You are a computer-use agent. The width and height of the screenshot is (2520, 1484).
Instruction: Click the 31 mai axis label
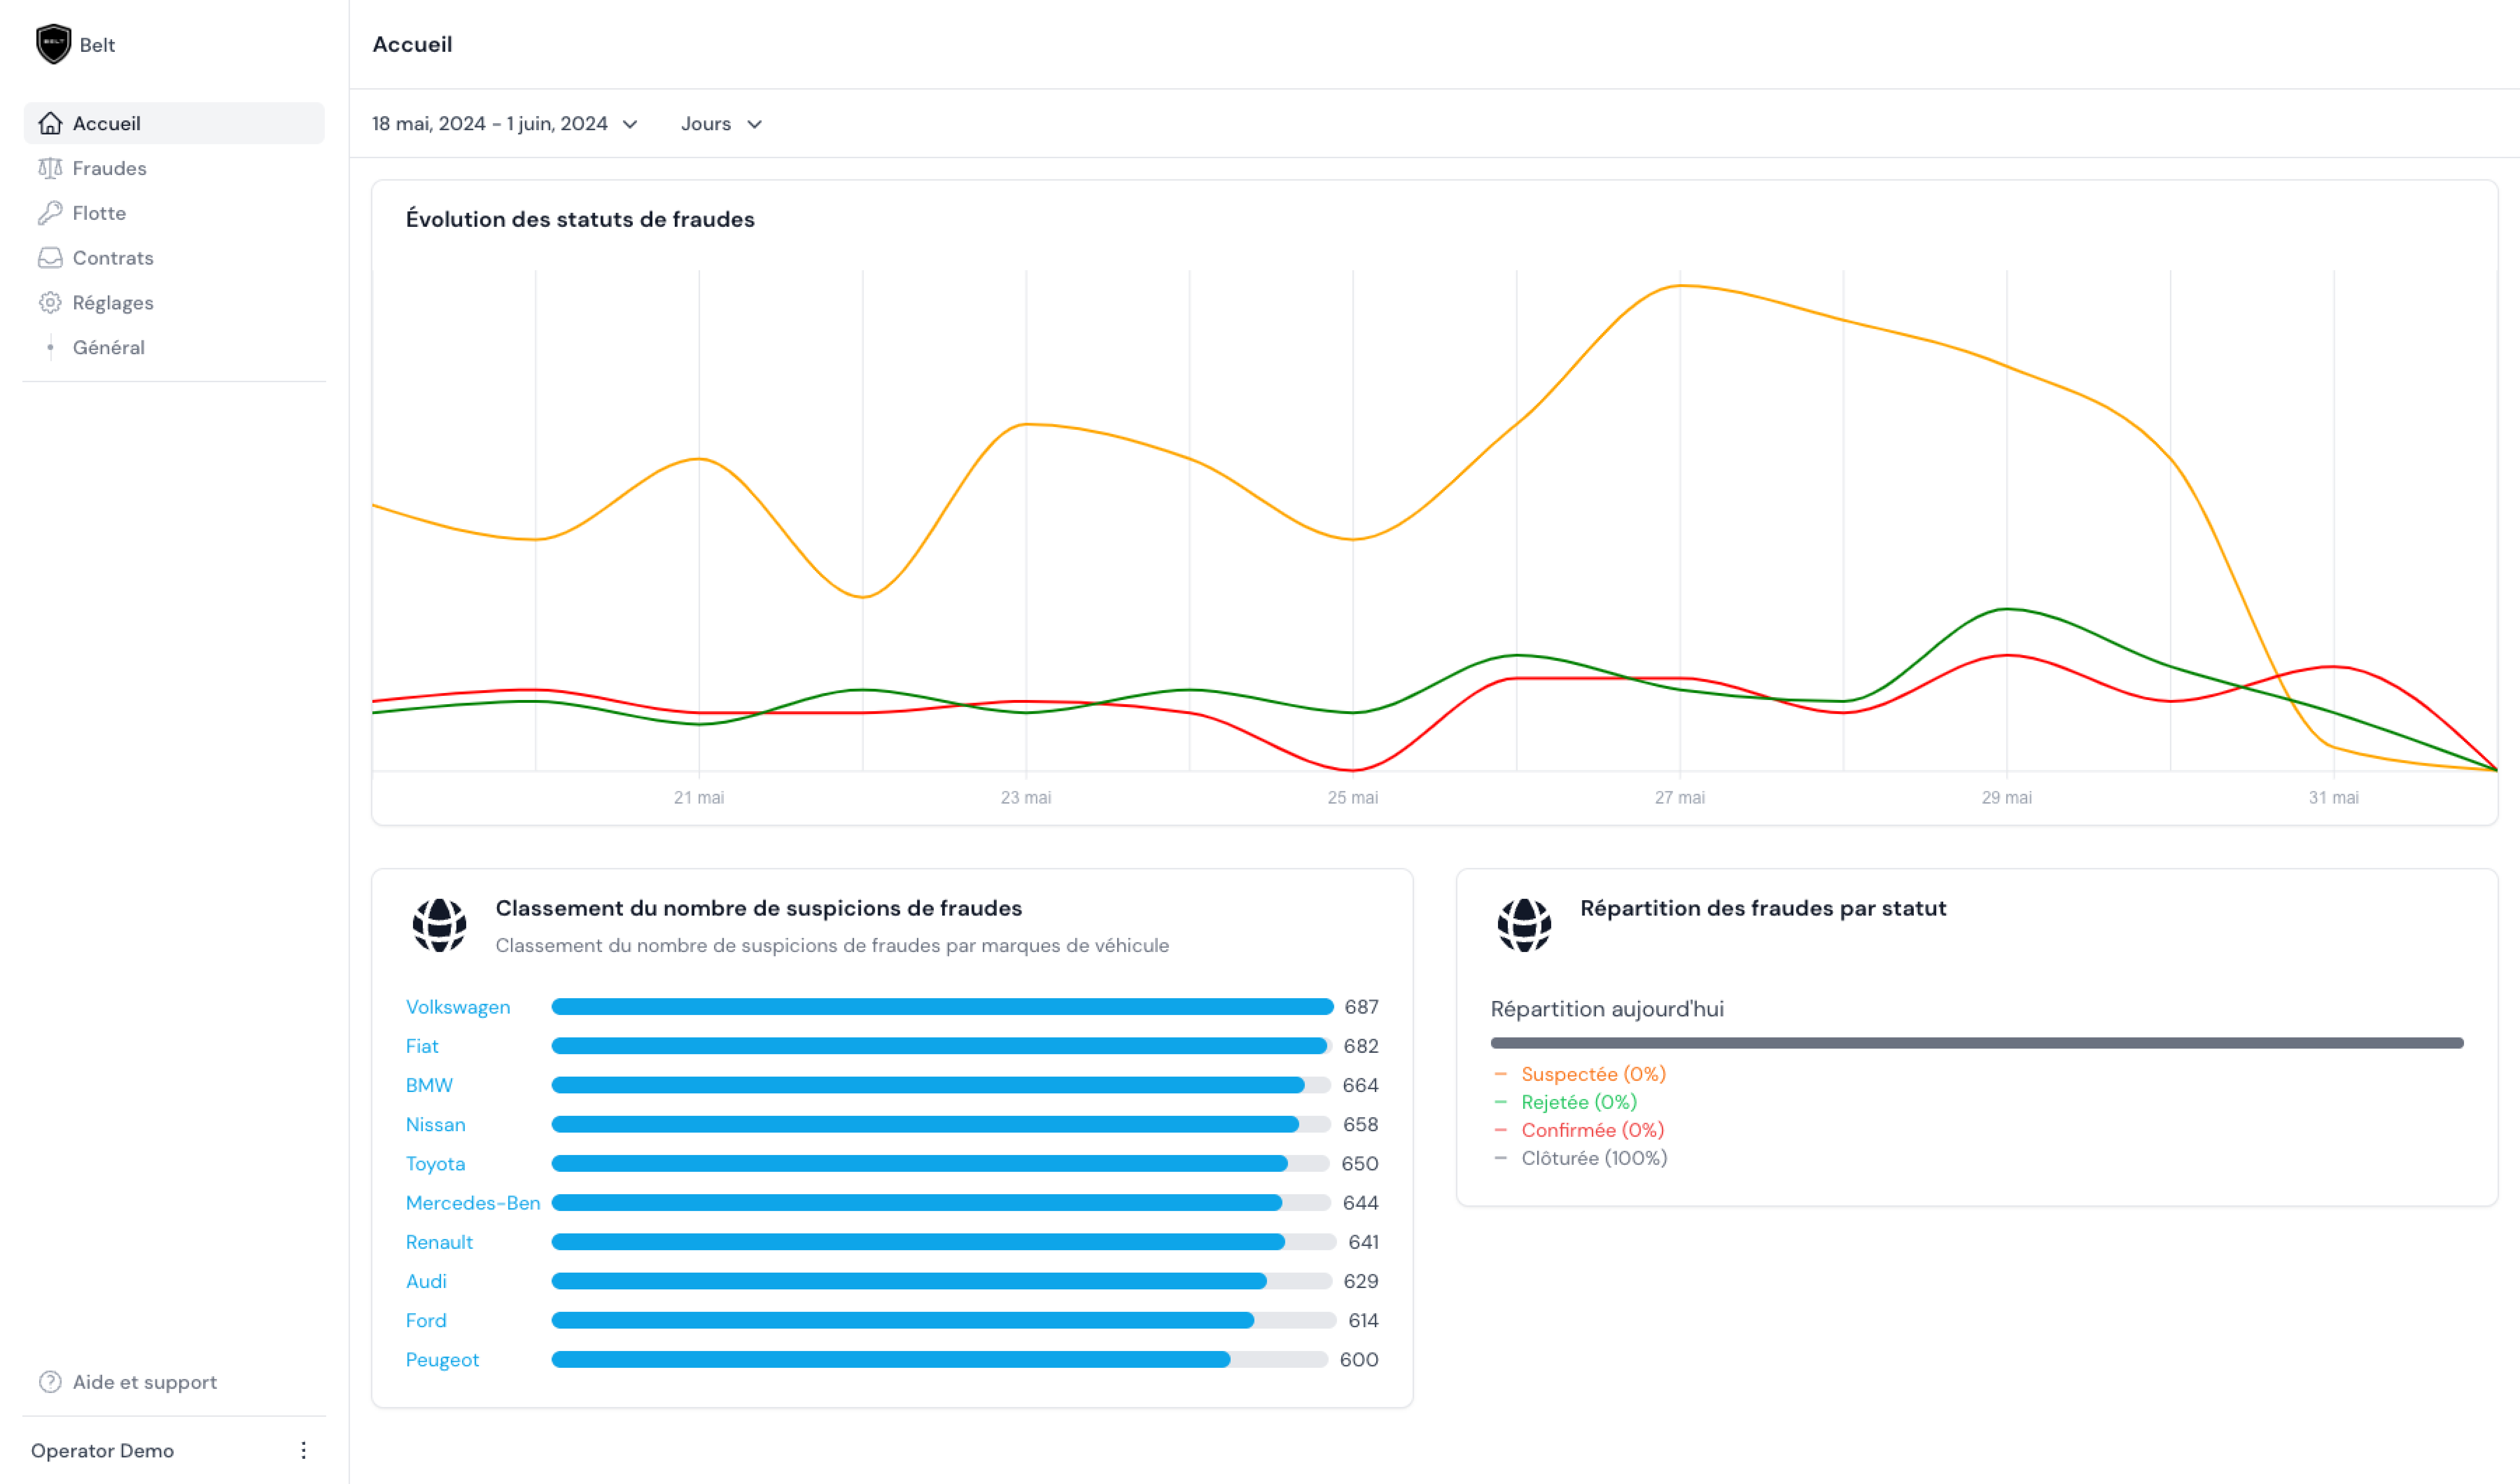coord(2334,798)
